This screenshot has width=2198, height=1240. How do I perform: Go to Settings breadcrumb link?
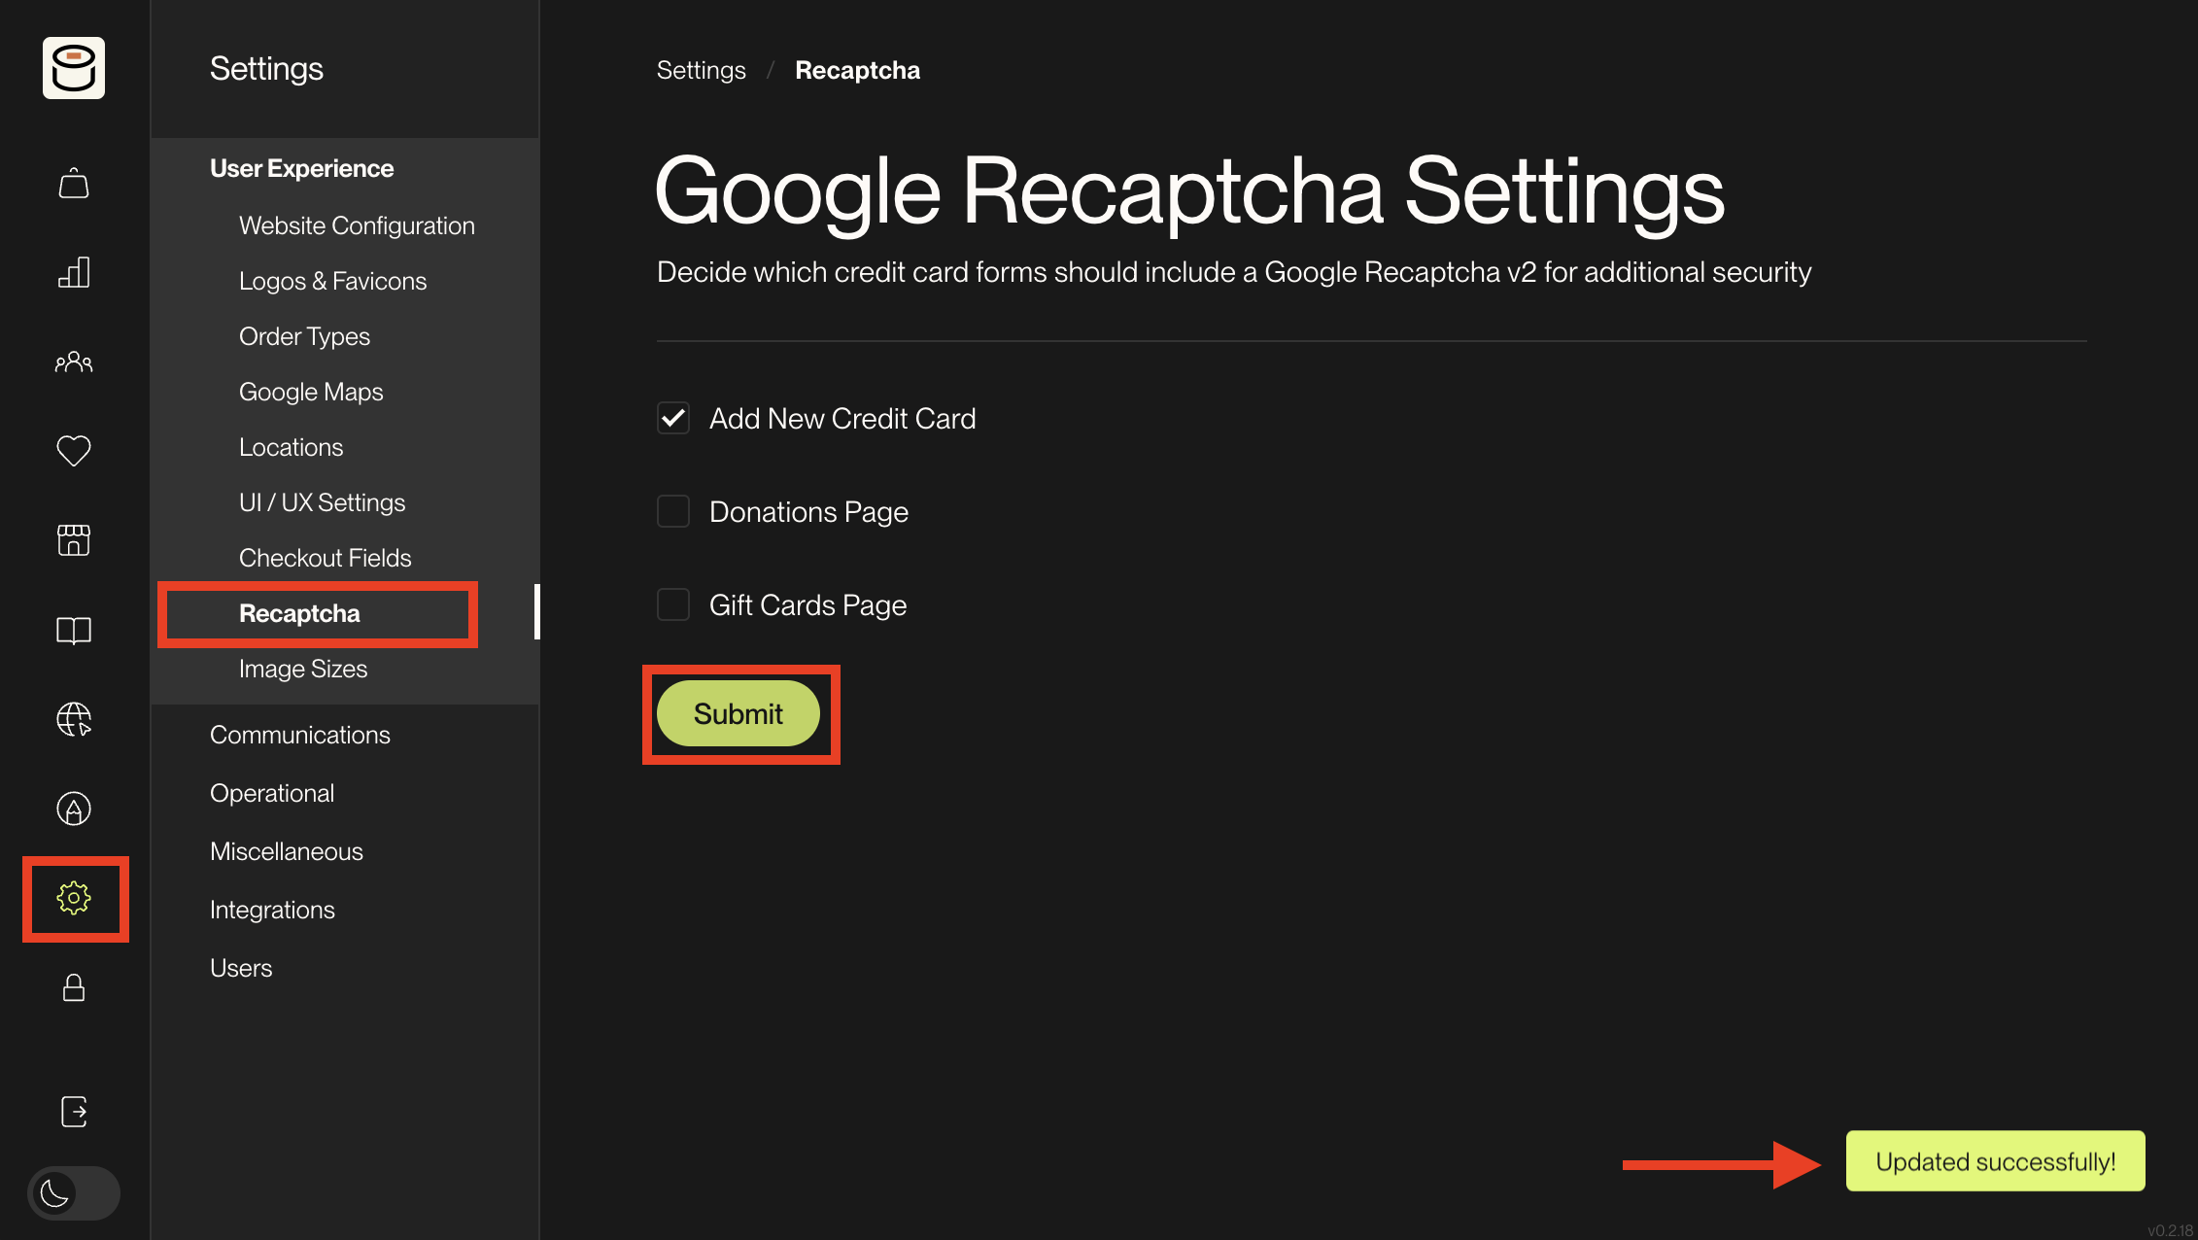coord(702,70)
